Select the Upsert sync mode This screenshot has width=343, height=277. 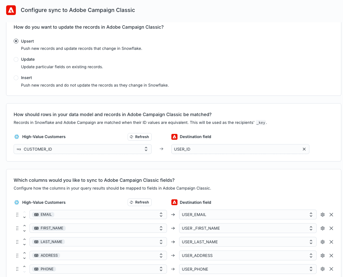click(16, 41)
